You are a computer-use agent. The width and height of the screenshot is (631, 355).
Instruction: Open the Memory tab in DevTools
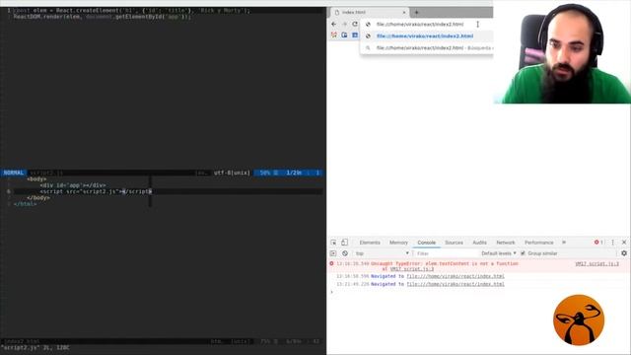[398, 243]
